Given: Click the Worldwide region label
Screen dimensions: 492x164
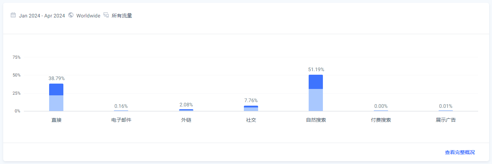Looking at the screenshot, I should pyautogui.click(x=88, y=16).
